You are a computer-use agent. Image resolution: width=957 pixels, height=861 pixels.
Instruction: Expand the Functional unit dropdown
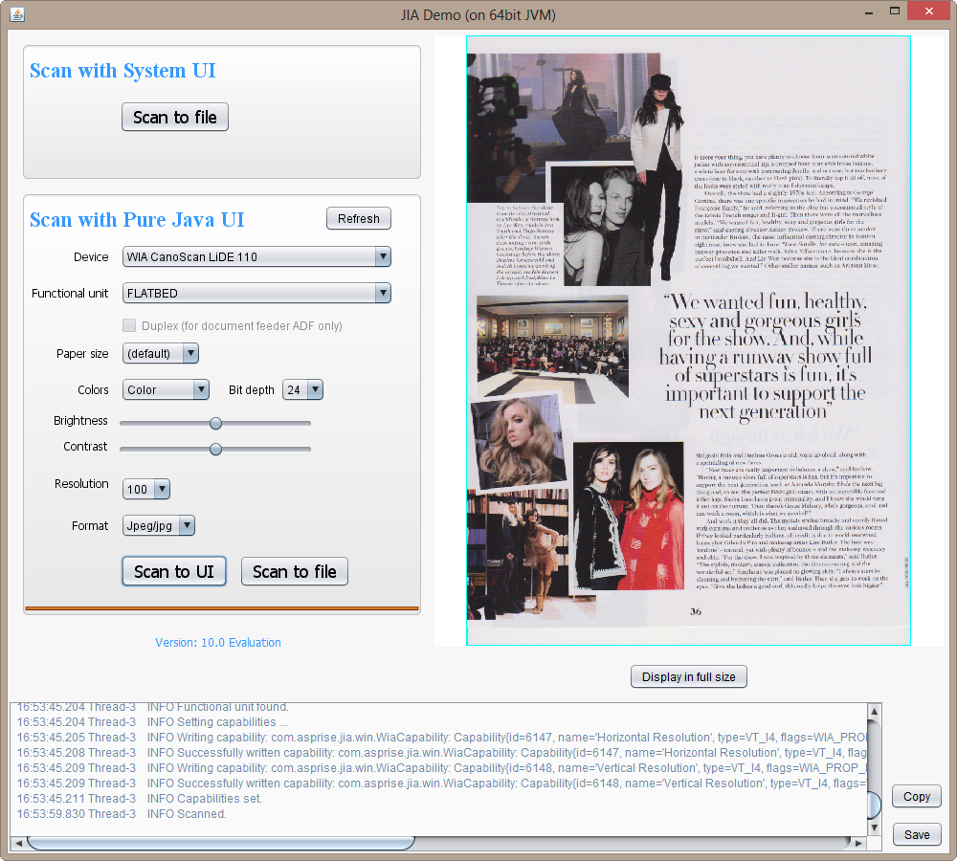[256, 293]
